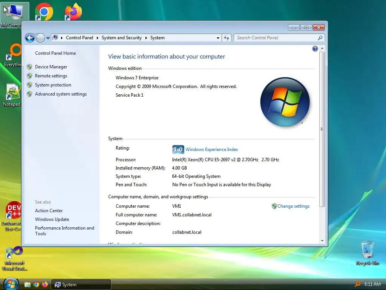
Task: Open Windows Experience Index link
Action: tap(212, 150)
